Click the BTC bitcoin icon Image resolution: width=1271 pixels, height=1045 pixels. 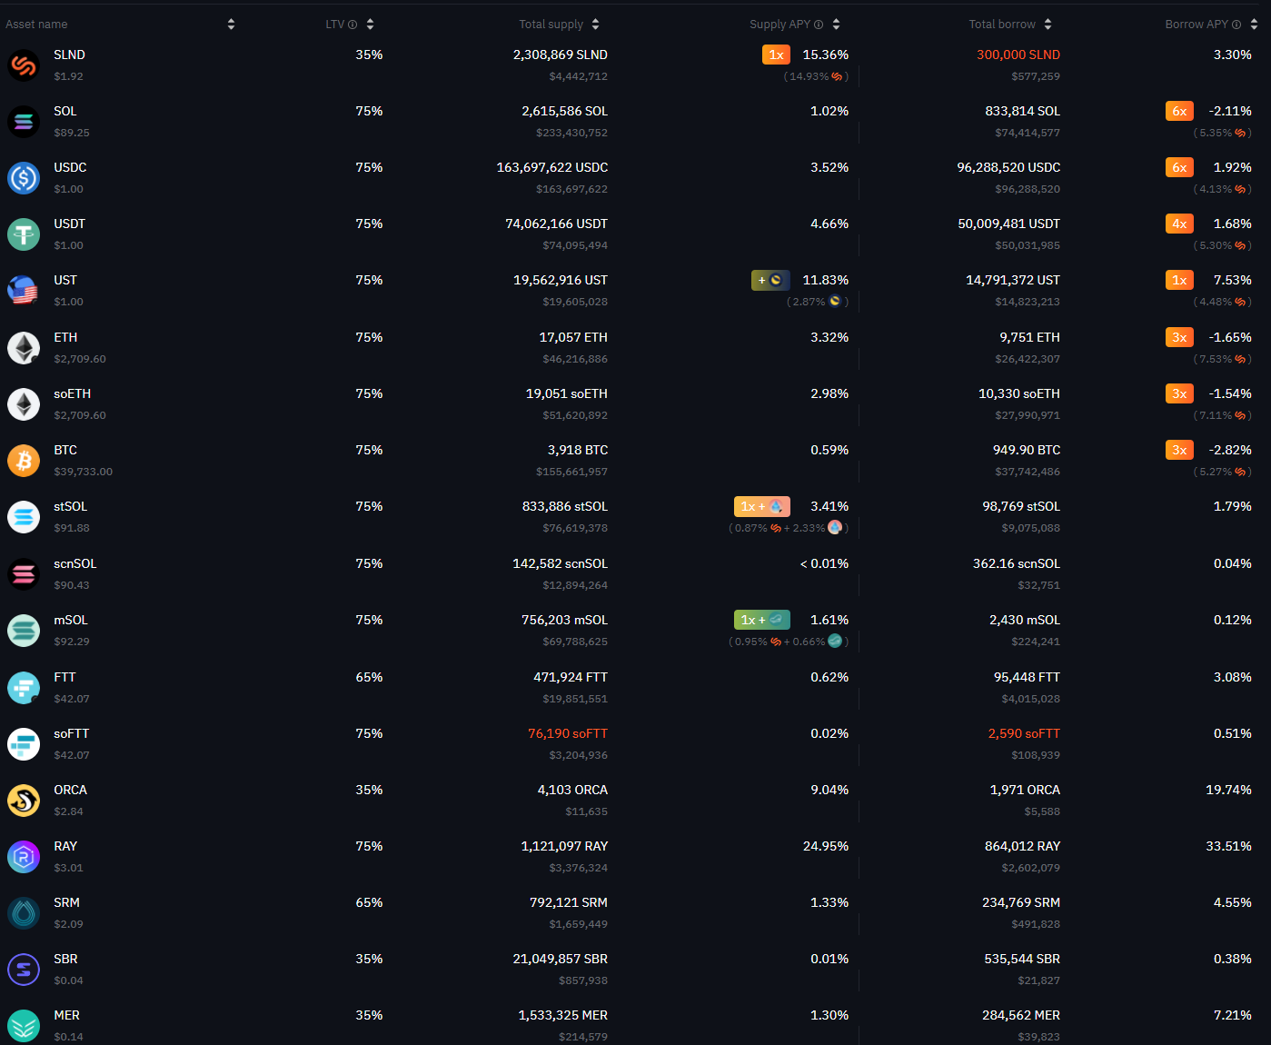point(24,461)
